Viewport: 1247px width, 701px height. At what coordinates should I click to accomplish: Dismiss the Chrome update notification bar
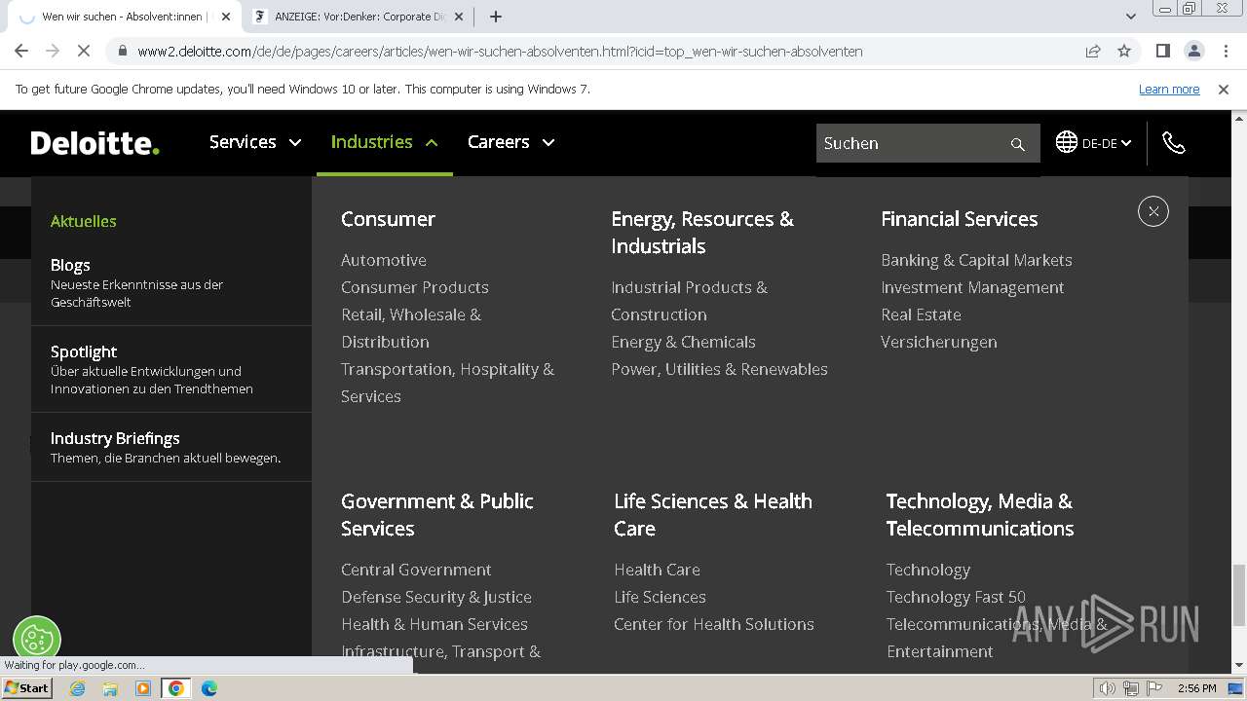pos(1224,89)
